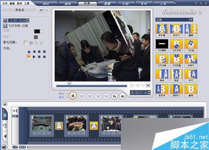Open the 文件 menu
The height and width of the screenshot is (150, 209).
point(5,3)
